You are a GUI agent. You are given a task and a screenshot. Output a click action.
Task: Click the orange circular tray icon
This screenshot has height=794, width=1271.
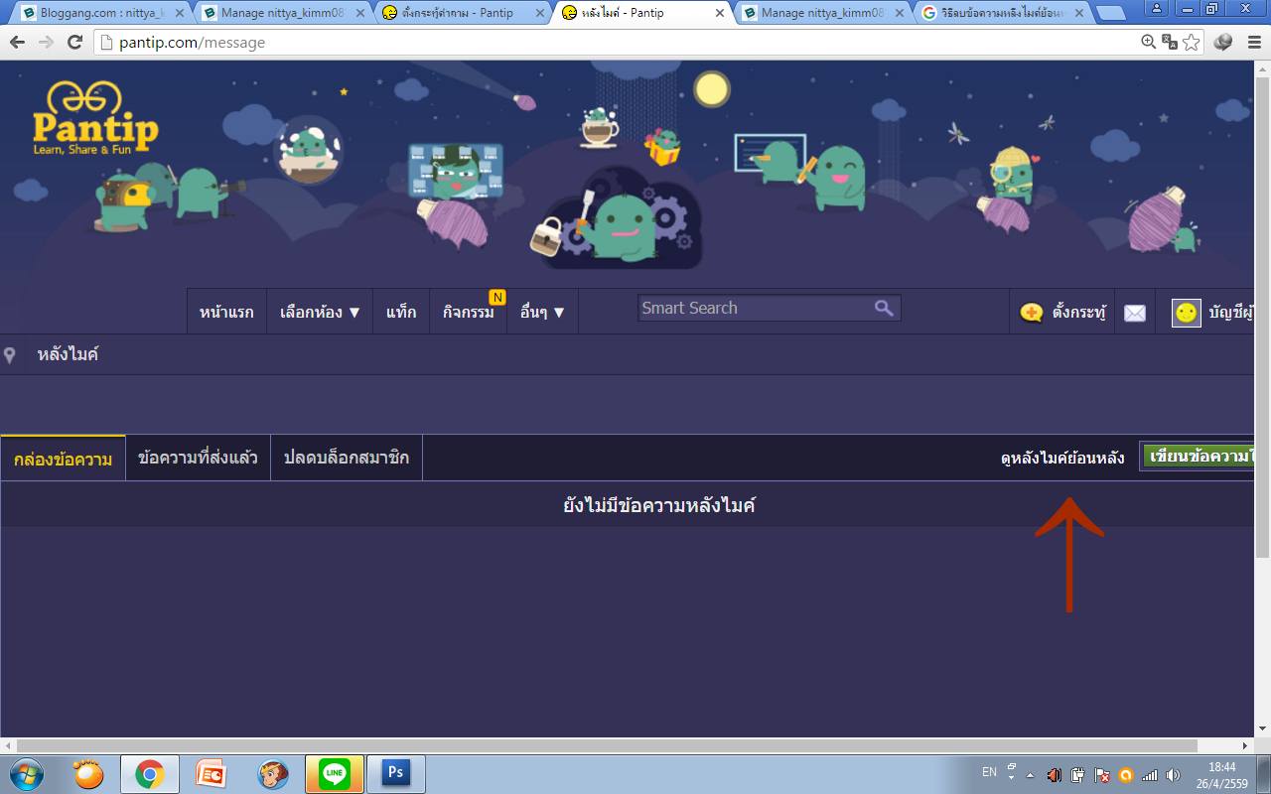1126,775
